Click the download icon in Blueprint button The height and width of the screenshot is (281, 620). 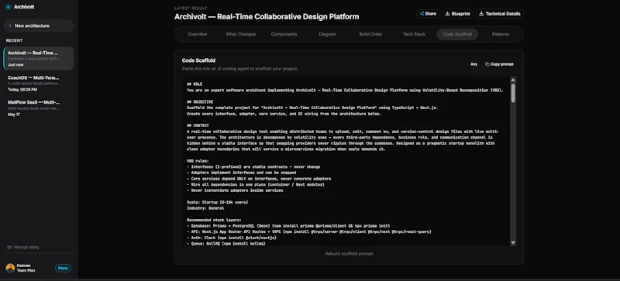tap(448, 13)
